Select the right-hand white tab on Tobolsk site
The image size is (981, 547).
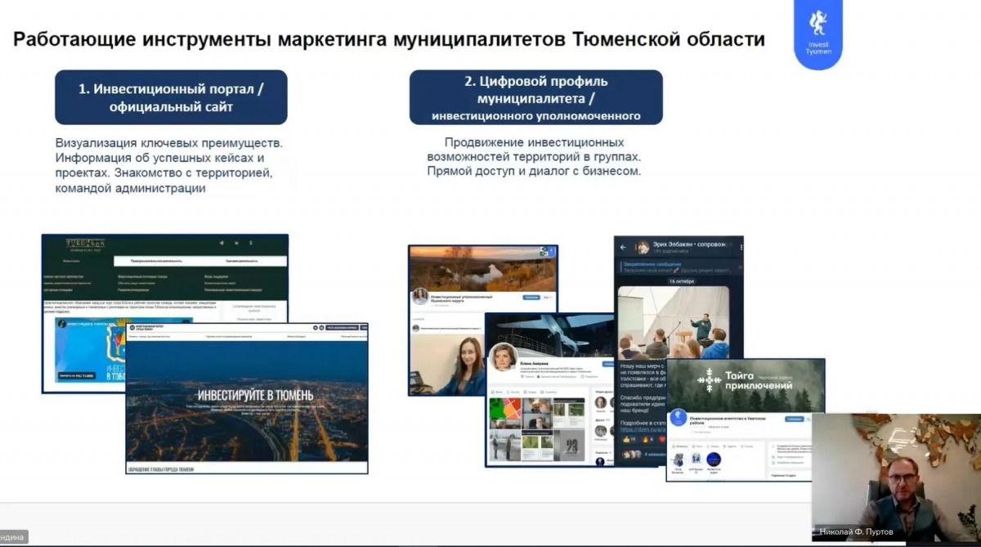(242, 262)
